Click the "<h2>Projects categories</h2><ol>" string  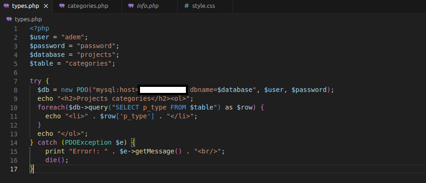pos(125,98)
